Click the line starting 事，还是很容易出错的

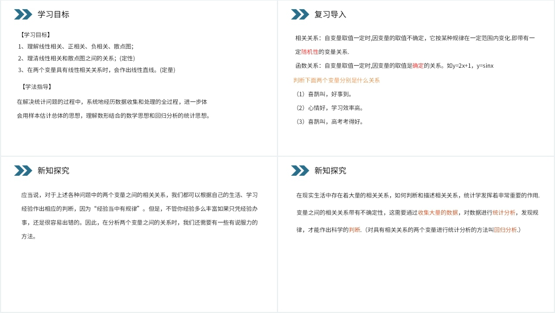click(139, 223)
